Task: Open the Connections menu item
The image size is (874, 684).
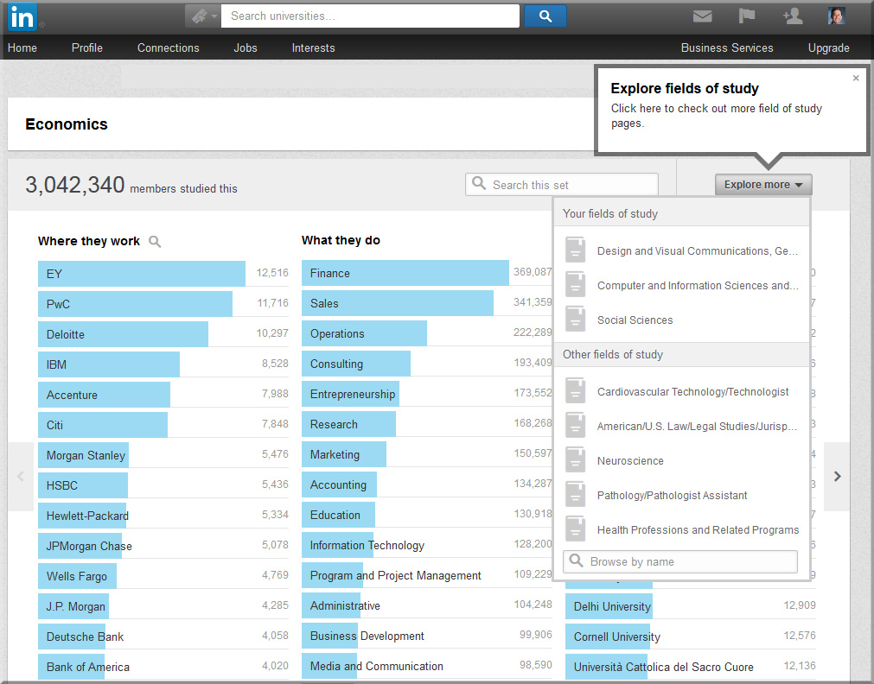Action: [x=169, y=47]
